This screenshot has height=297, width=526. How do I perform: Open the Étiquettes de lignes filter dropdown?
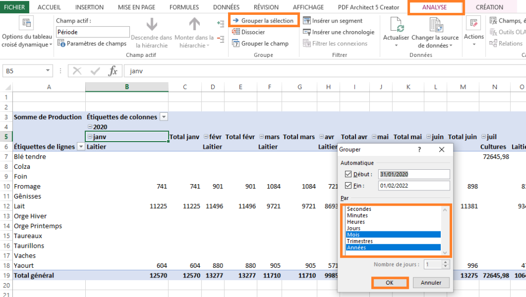(81, 146)
